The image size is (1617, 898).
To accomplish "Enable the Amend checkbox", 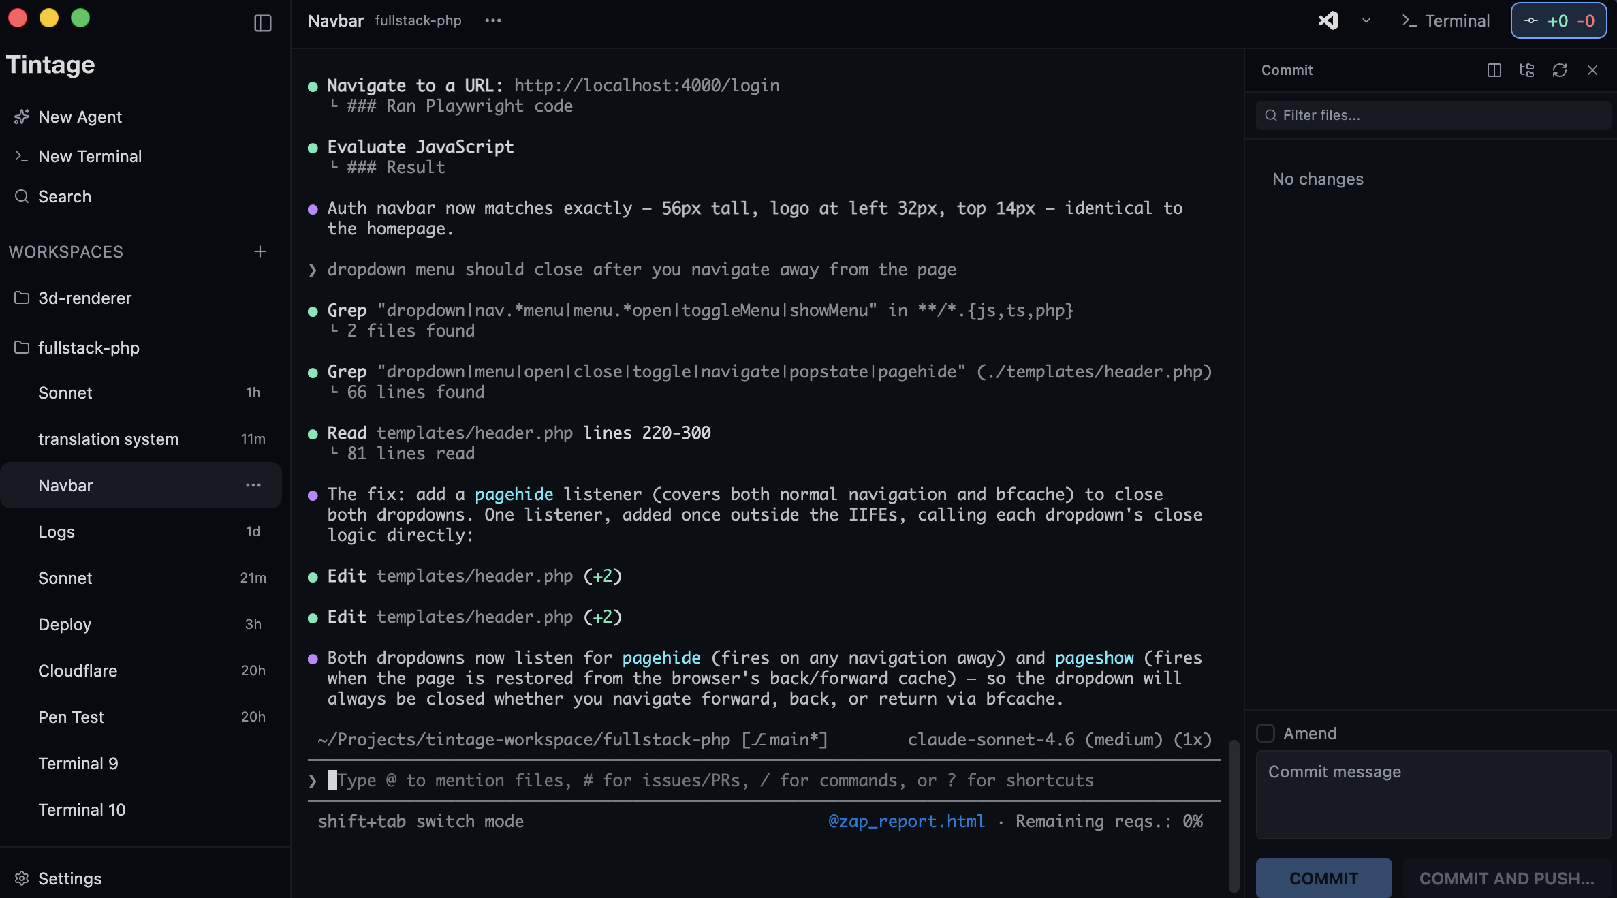I will coord(1266,733).
